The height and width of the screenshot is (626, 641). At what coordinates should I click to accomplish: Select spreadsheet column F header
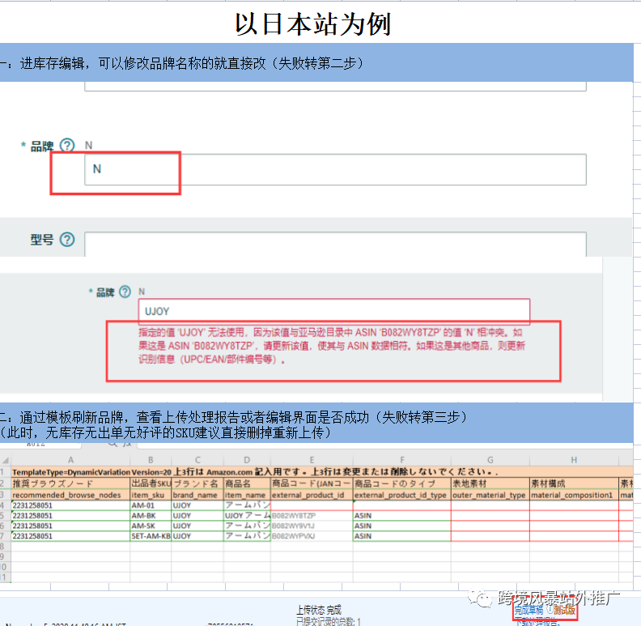pyautogui.click(x=402, y=460)
